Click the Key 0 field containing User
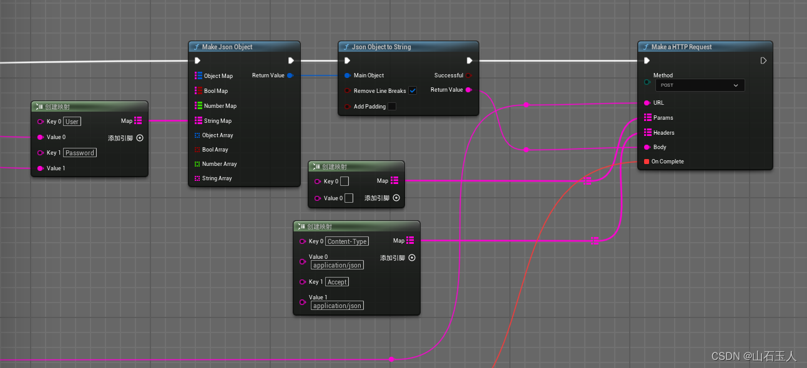Viewport: 807px width, 368px height. (x=72, y=122)
